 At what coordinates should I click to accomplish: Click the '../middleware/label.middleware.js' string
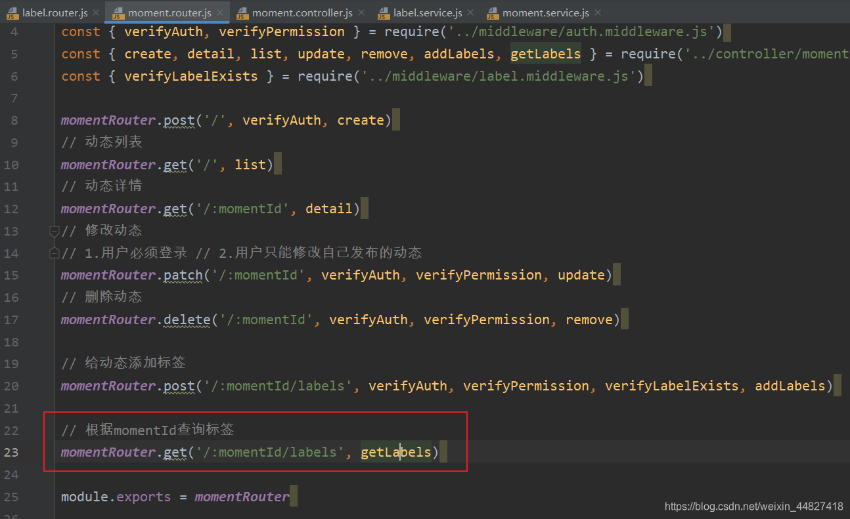pos(499,76)
